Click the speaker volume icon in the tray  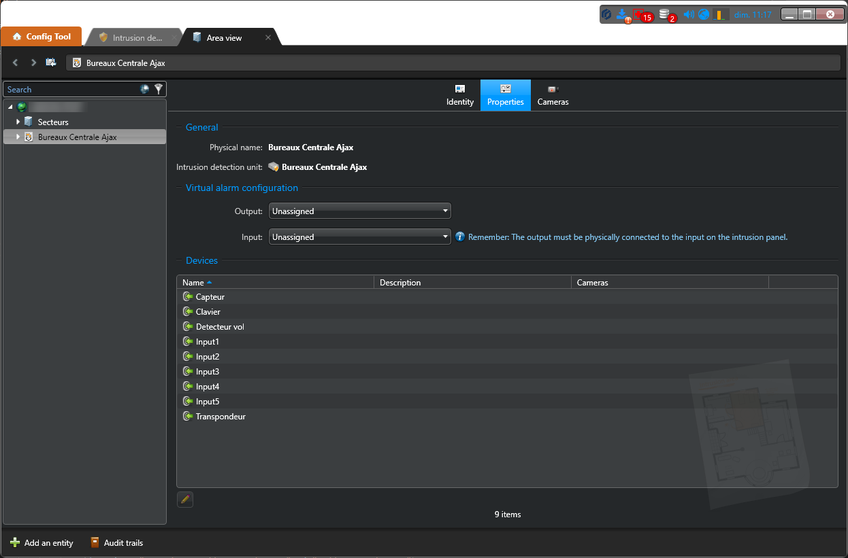tap(688, 14)
